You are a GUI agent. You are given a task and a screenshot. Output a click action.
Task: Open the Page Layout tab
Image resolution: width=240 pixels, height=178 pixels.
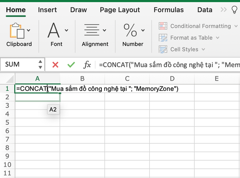pos(120,10)
